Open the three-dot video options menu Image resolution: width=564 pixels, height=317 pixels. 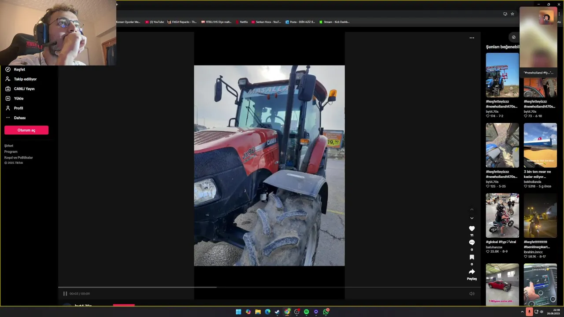[x=472, y=38]
